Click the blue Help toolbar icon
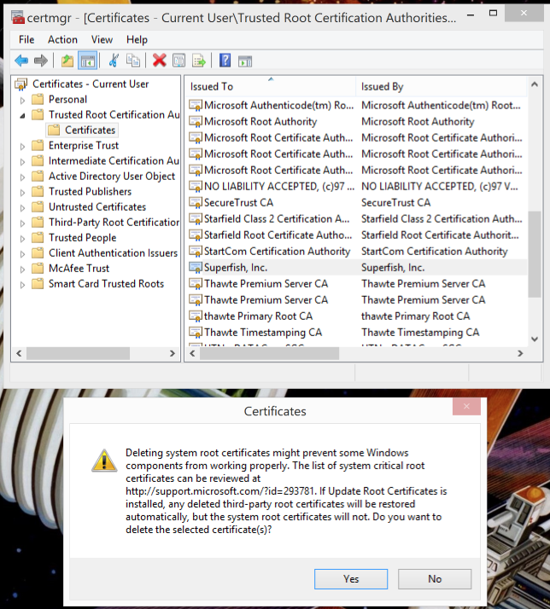The height and width of the screenshot is (609, 550). click(x=225, y=61)
